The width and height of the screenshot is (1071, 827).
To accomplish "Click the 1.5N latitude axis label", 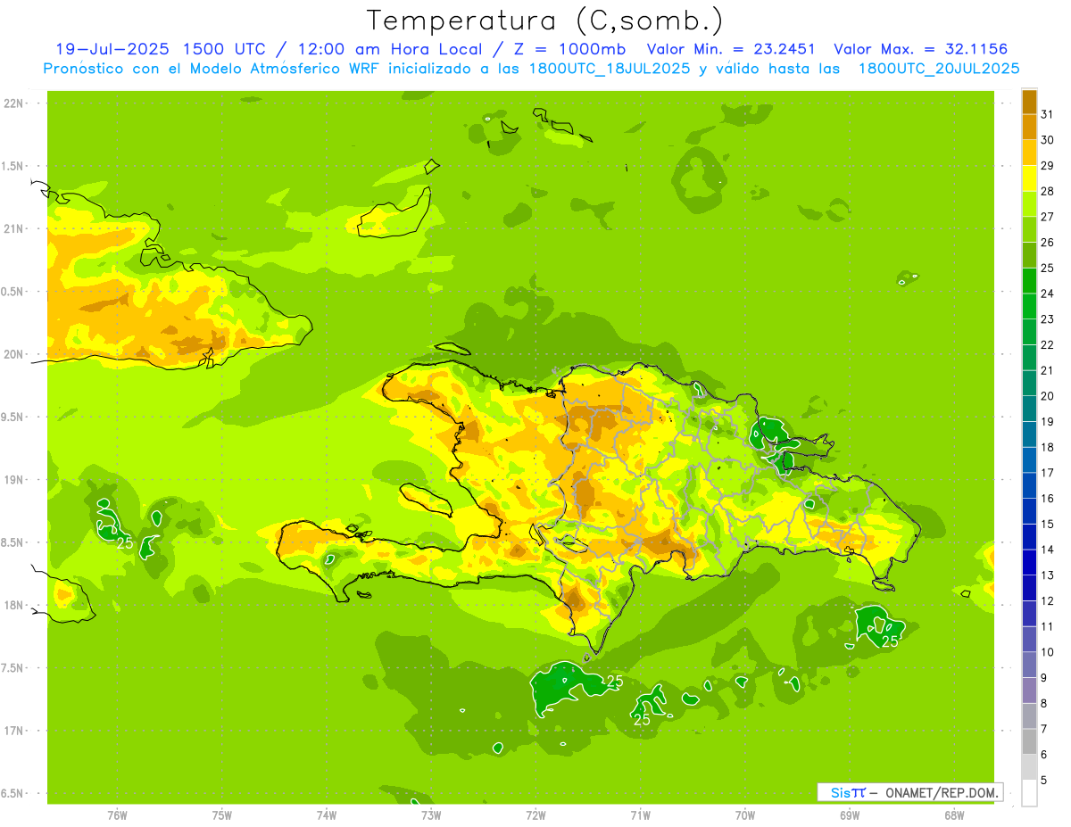I will tap(12, 166).
